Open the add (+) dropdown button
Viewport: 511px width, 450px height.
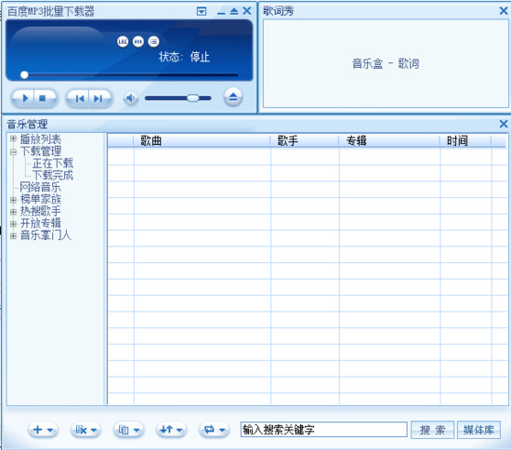[43, 430]
